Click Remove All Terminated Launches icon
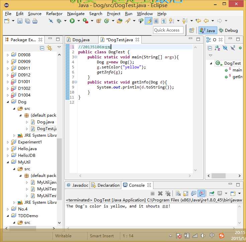 (168, 193)
